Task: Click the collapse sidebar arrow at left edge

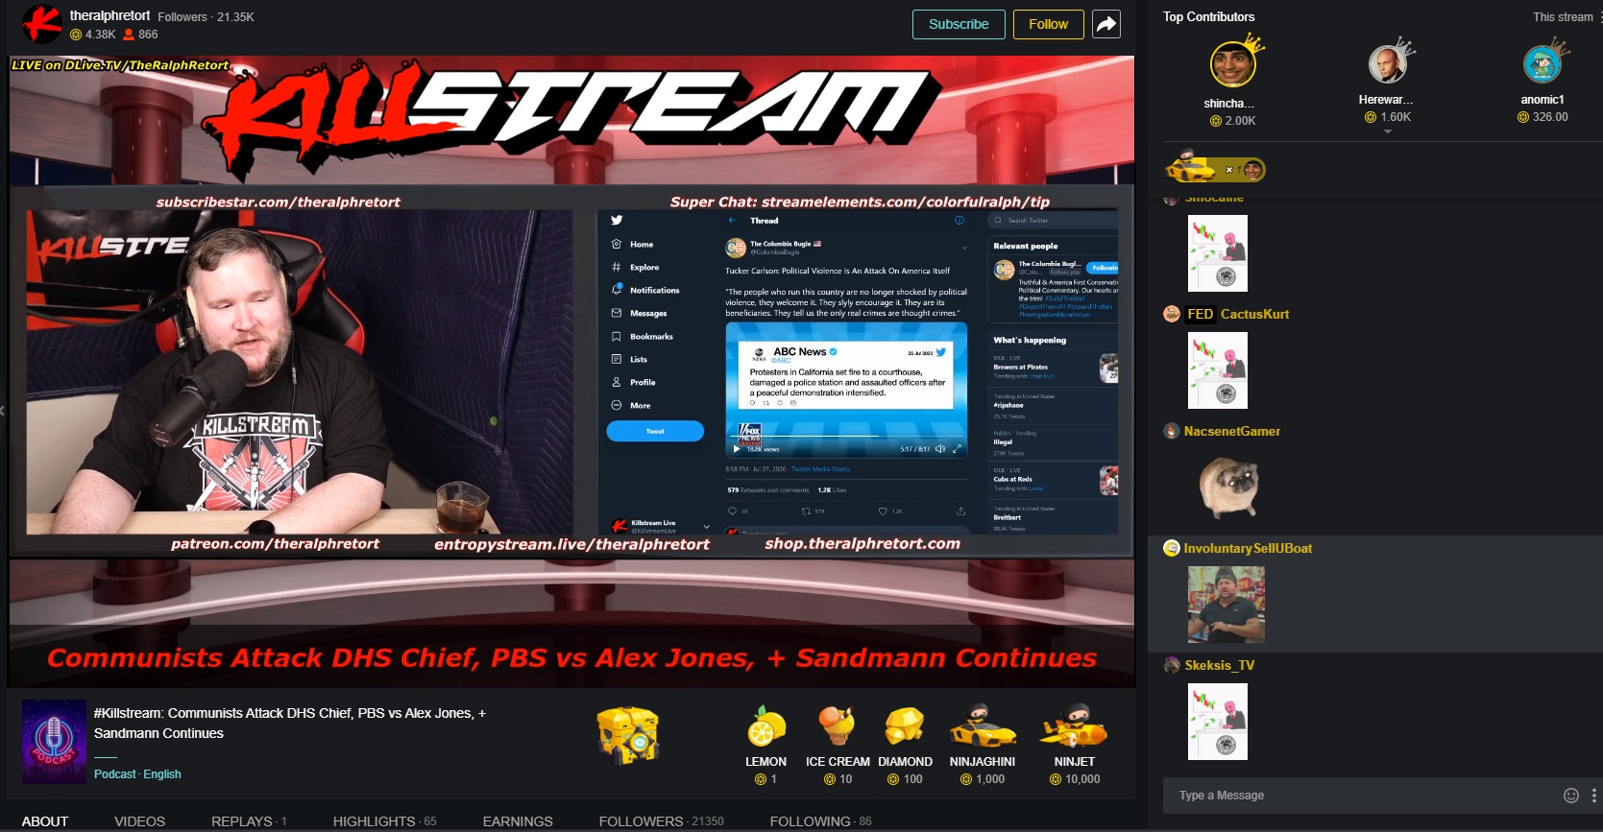Action: point(3,411)
